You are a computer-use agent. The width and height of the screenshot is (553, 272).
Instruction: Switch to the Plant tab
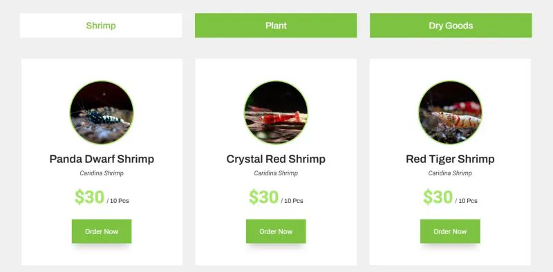click(x=276, y=26)
